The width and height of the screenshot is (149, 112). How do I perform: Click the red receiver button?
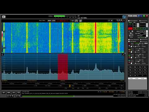pos(130,29)
